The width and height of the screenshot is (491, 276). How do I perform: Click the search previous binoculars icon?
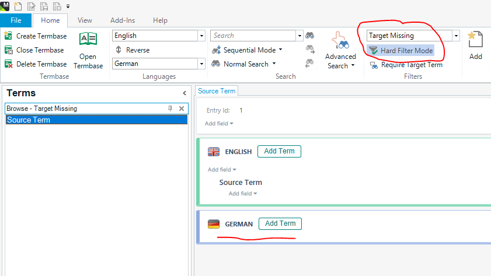point(309,63)
